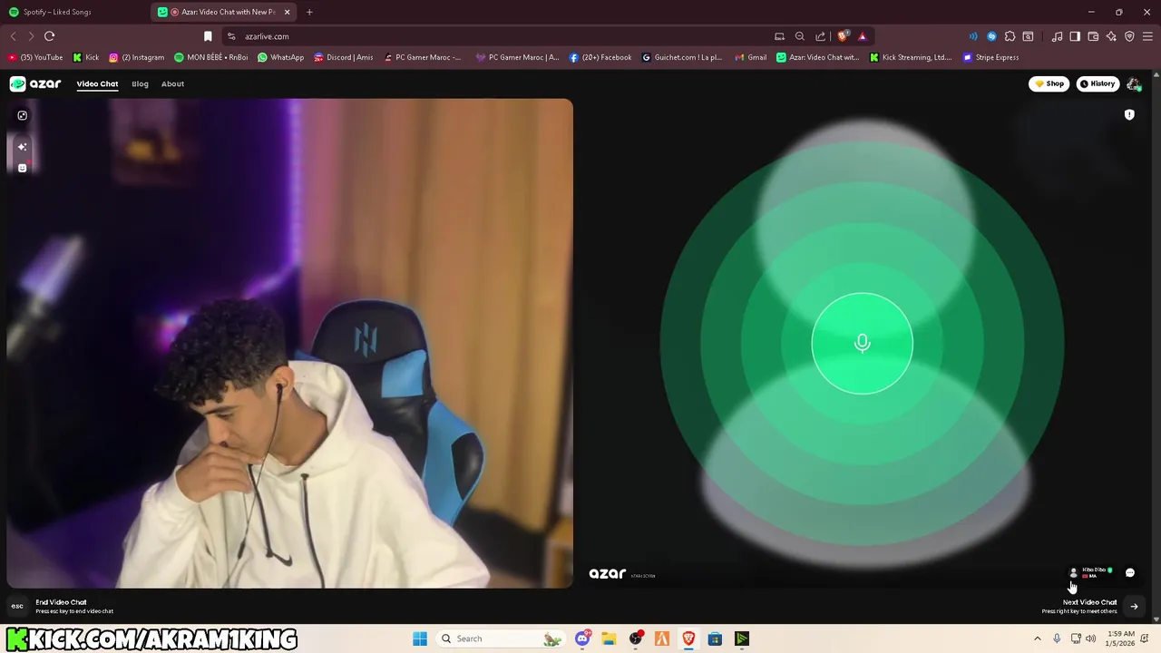
Task: Close the Azar browser tab
Action: point(288,12)
